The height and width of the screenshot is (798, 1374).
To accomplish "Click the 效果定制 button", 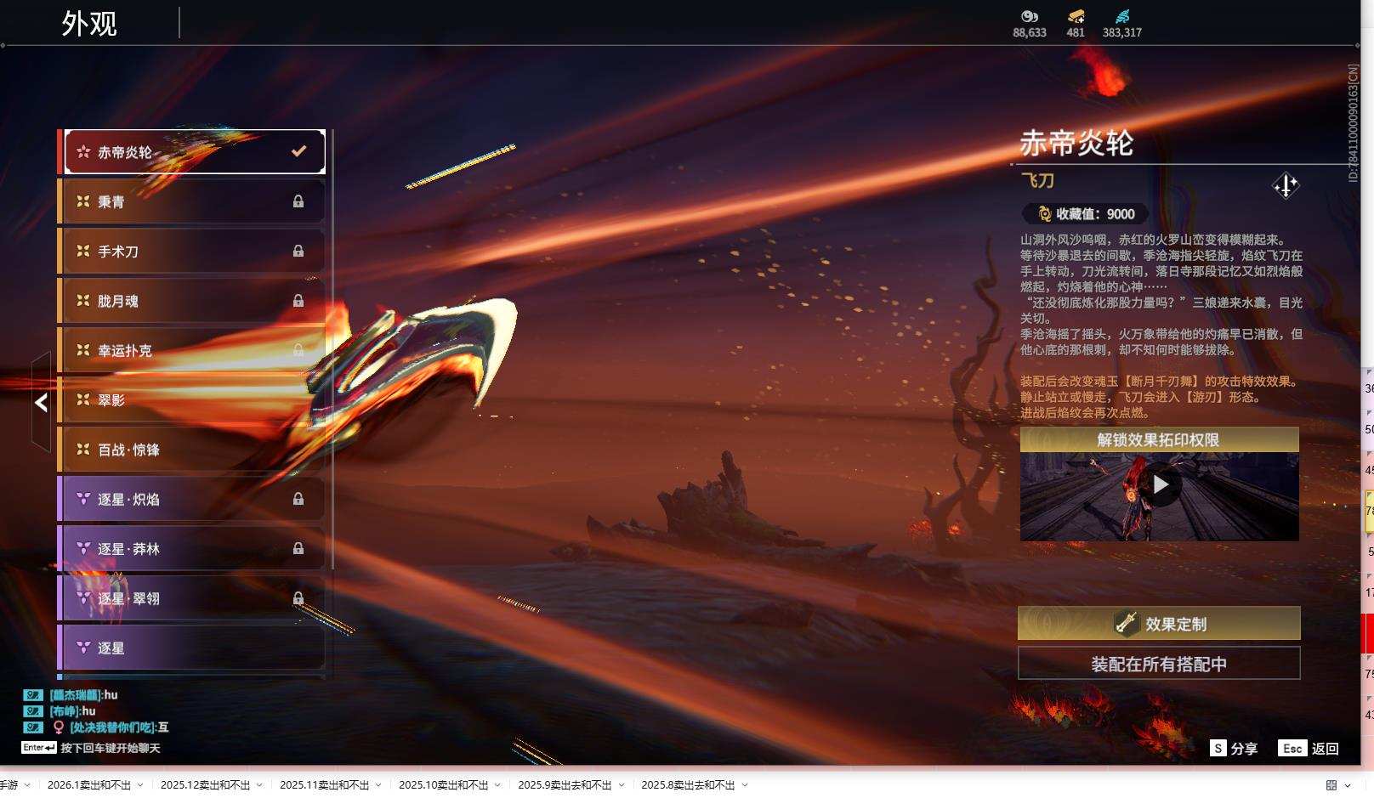I will (x=1159, y=623).
